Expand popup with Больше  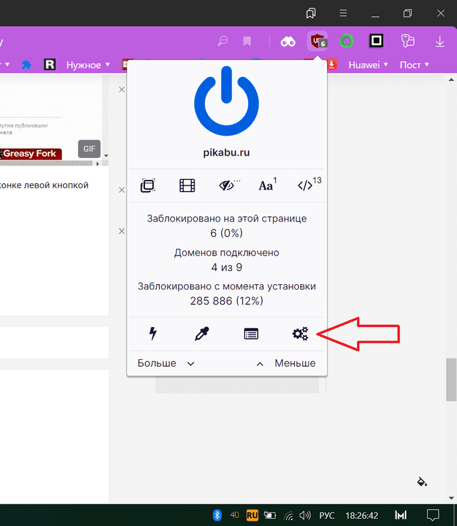[166, 363]
